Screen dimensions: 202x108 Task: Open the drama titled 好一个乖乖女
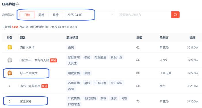point(29,73)
